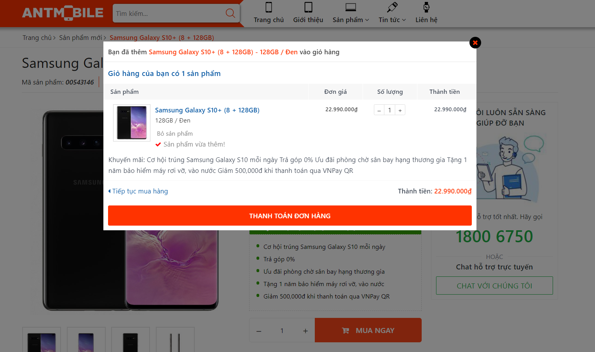Viewport: 595px width, 352px height.
Task: Click the Giảm 500,000đ VNPay QR bullet
Action: point(326,297)
